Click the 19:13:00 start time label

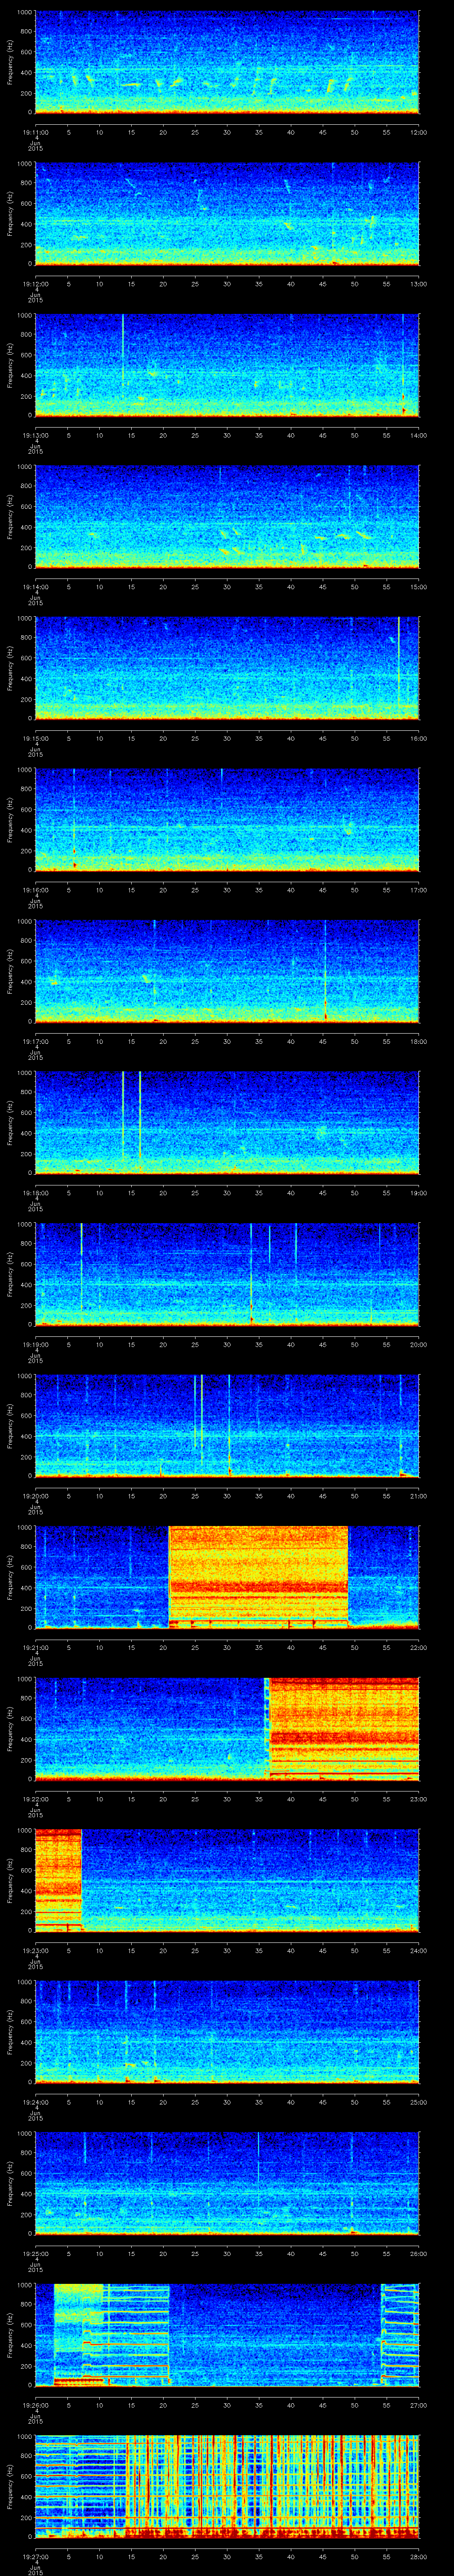(x=35, y=434)
